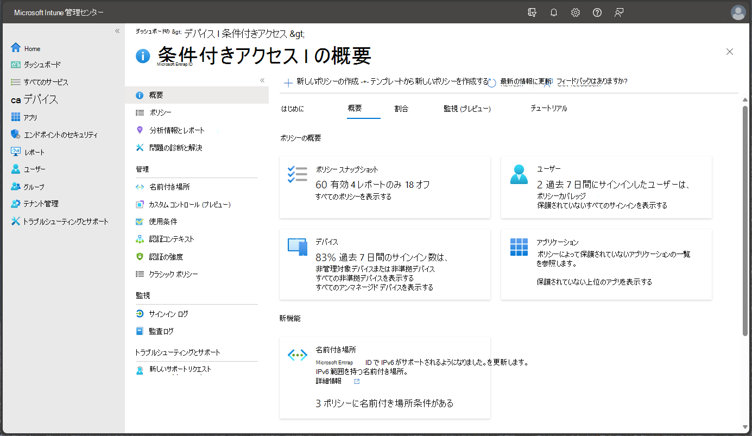Click the 認証の強度 shield icon
752x436 pixels.
[140, 257]
